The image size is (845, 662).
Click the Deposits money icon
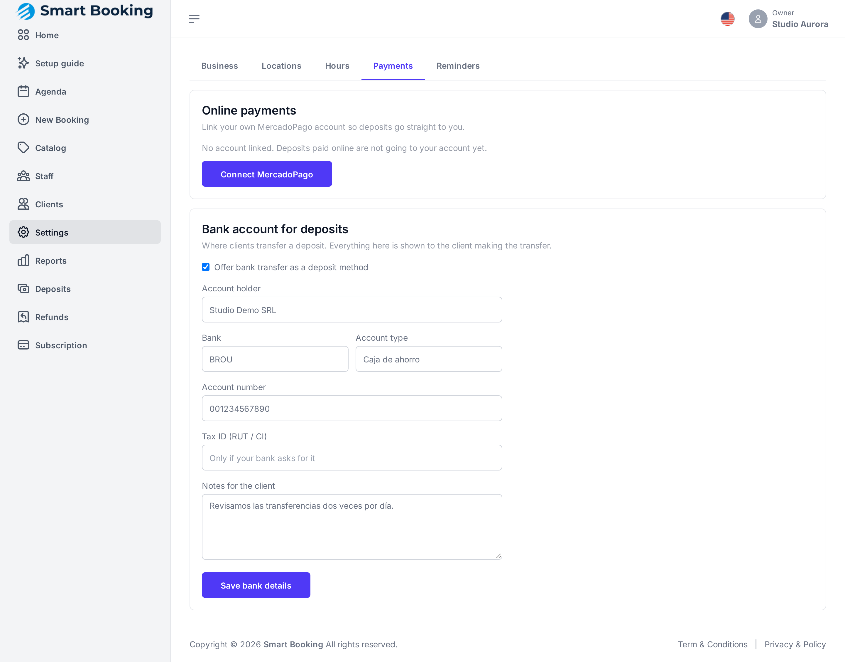23,289
